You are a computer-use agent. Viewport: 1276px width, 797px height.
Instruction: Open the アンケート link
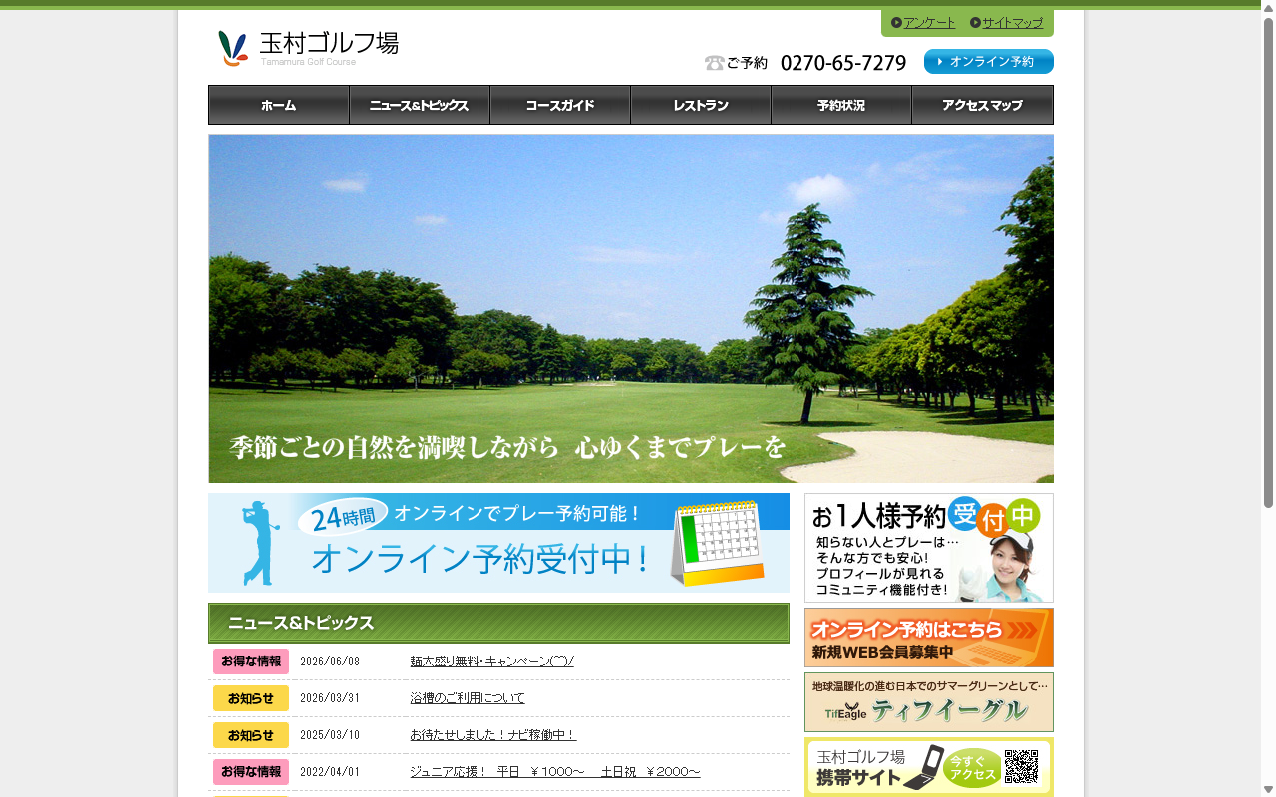(929, 23)
